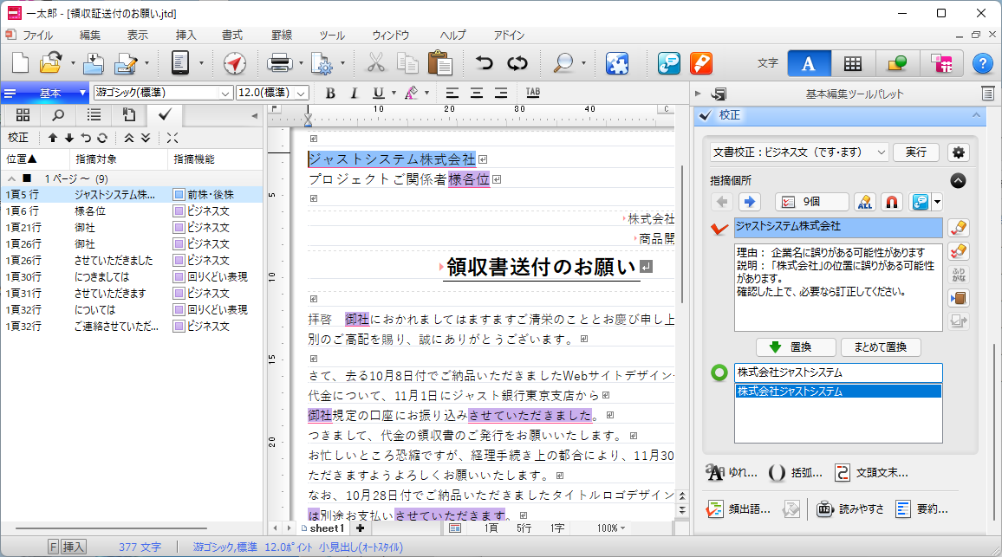This screenshot has width=1002, height=557.
Task: Open the puzzle piece add-in icon
Action: click(x=616, y=63)
